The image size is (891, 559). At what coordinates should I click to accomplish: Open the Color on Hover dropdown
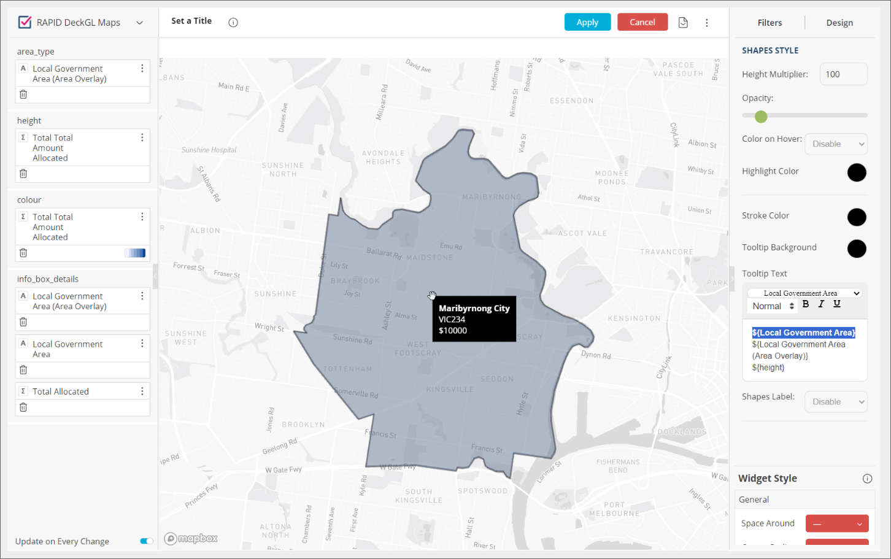836,144
